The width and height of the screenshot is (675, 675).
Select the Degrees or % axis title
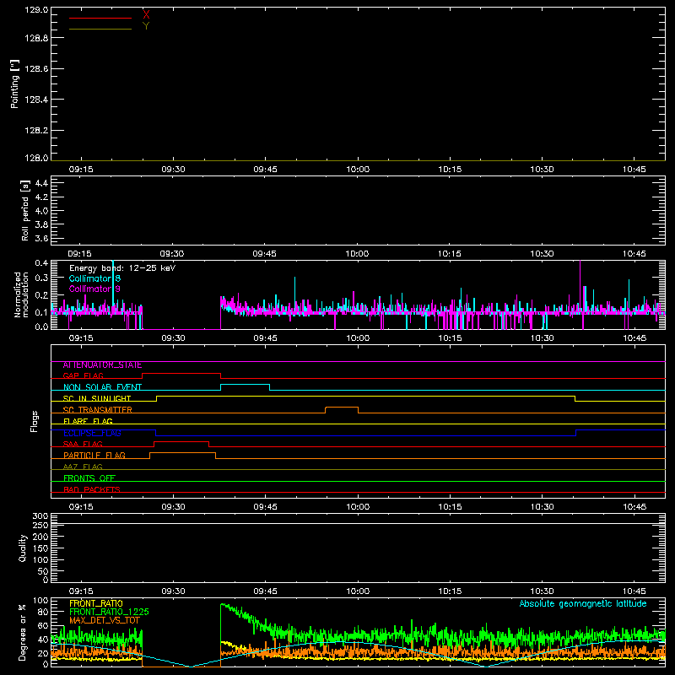[x=22, y=632]
